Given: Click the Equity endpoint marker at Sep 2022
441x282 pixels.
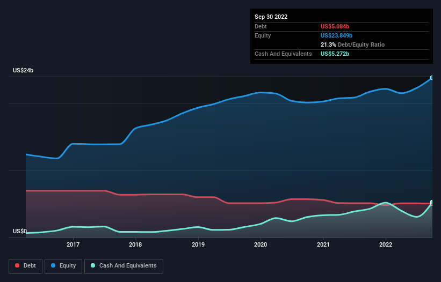Looking at the screenshot, I should [432, 78].
